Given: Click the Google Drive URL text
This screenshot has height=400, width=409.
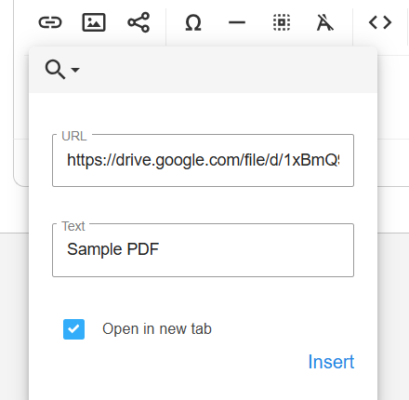Looking at the screenshot, I should [204, 160].
